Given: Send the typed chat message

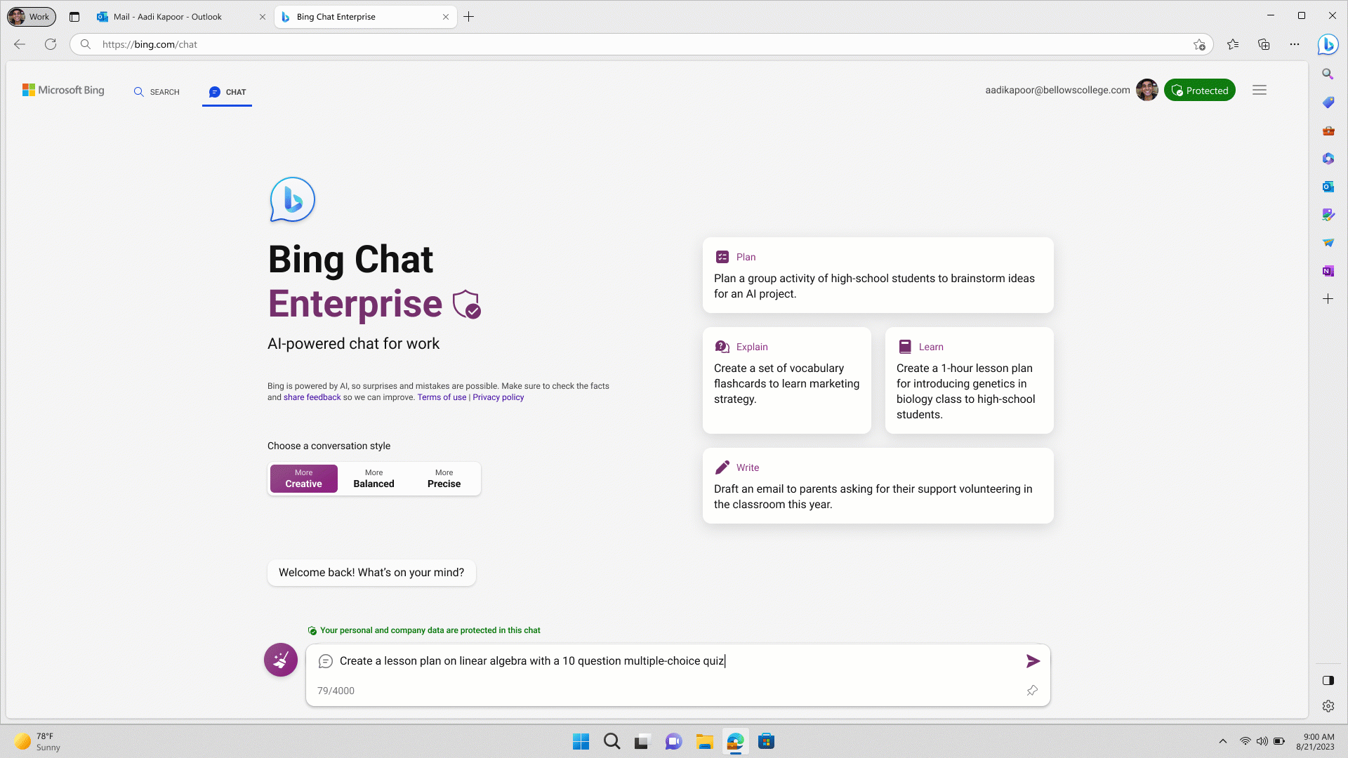Looking at the screenshot, I should pyautogui.click(x=1033, y=660).
